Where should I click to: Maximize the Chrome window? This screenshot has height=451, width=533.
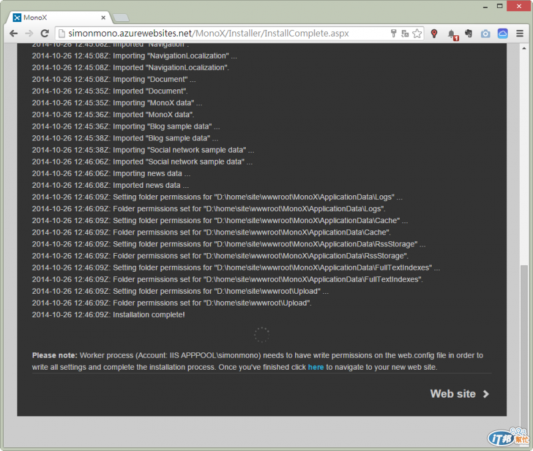click(500, 6)
